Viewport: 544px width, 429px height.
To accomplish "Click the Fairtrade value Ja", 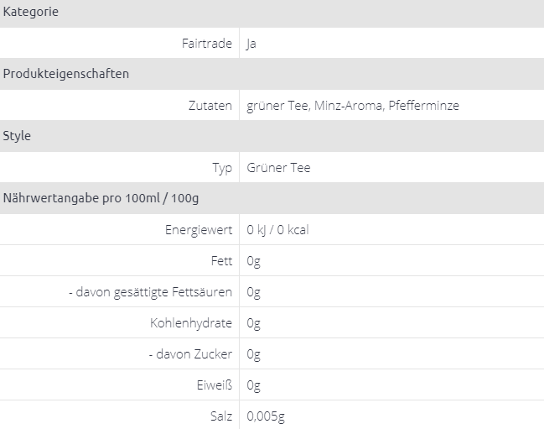I will click(251, 44).
